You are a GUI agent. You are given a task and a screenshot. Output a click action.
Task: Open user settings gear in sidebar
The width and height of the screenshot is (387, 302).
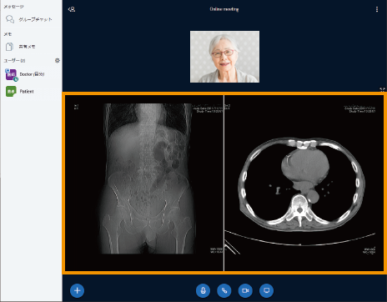pos(58,60)
